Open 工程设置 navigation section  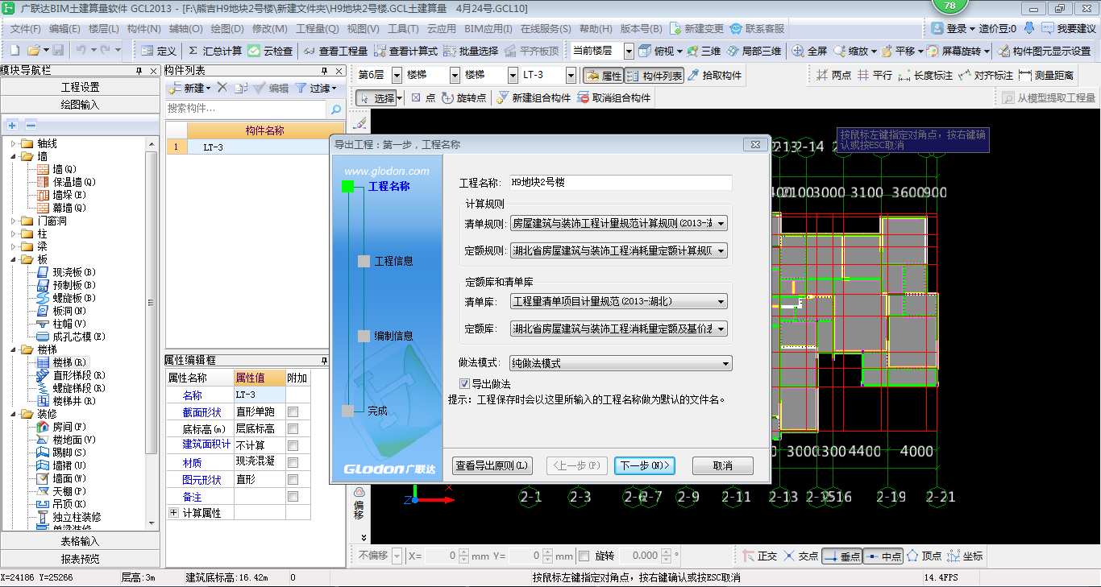(81, 87)
